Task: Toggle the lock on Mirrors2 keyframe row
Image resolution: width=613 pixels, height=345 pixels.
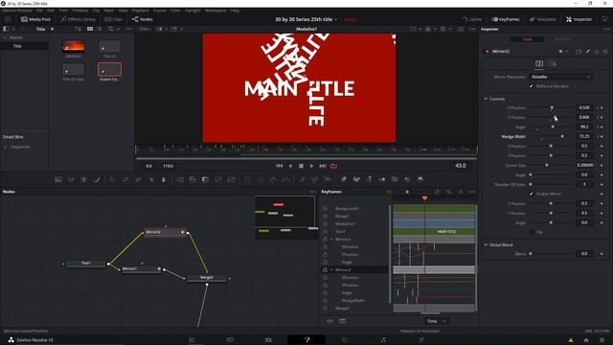Action: (325, 270)
